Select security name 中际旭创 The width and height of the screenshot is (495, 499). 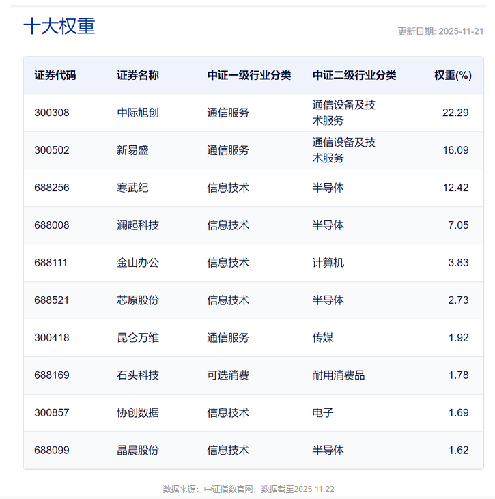pyautogui.click(x=137, y=113)
